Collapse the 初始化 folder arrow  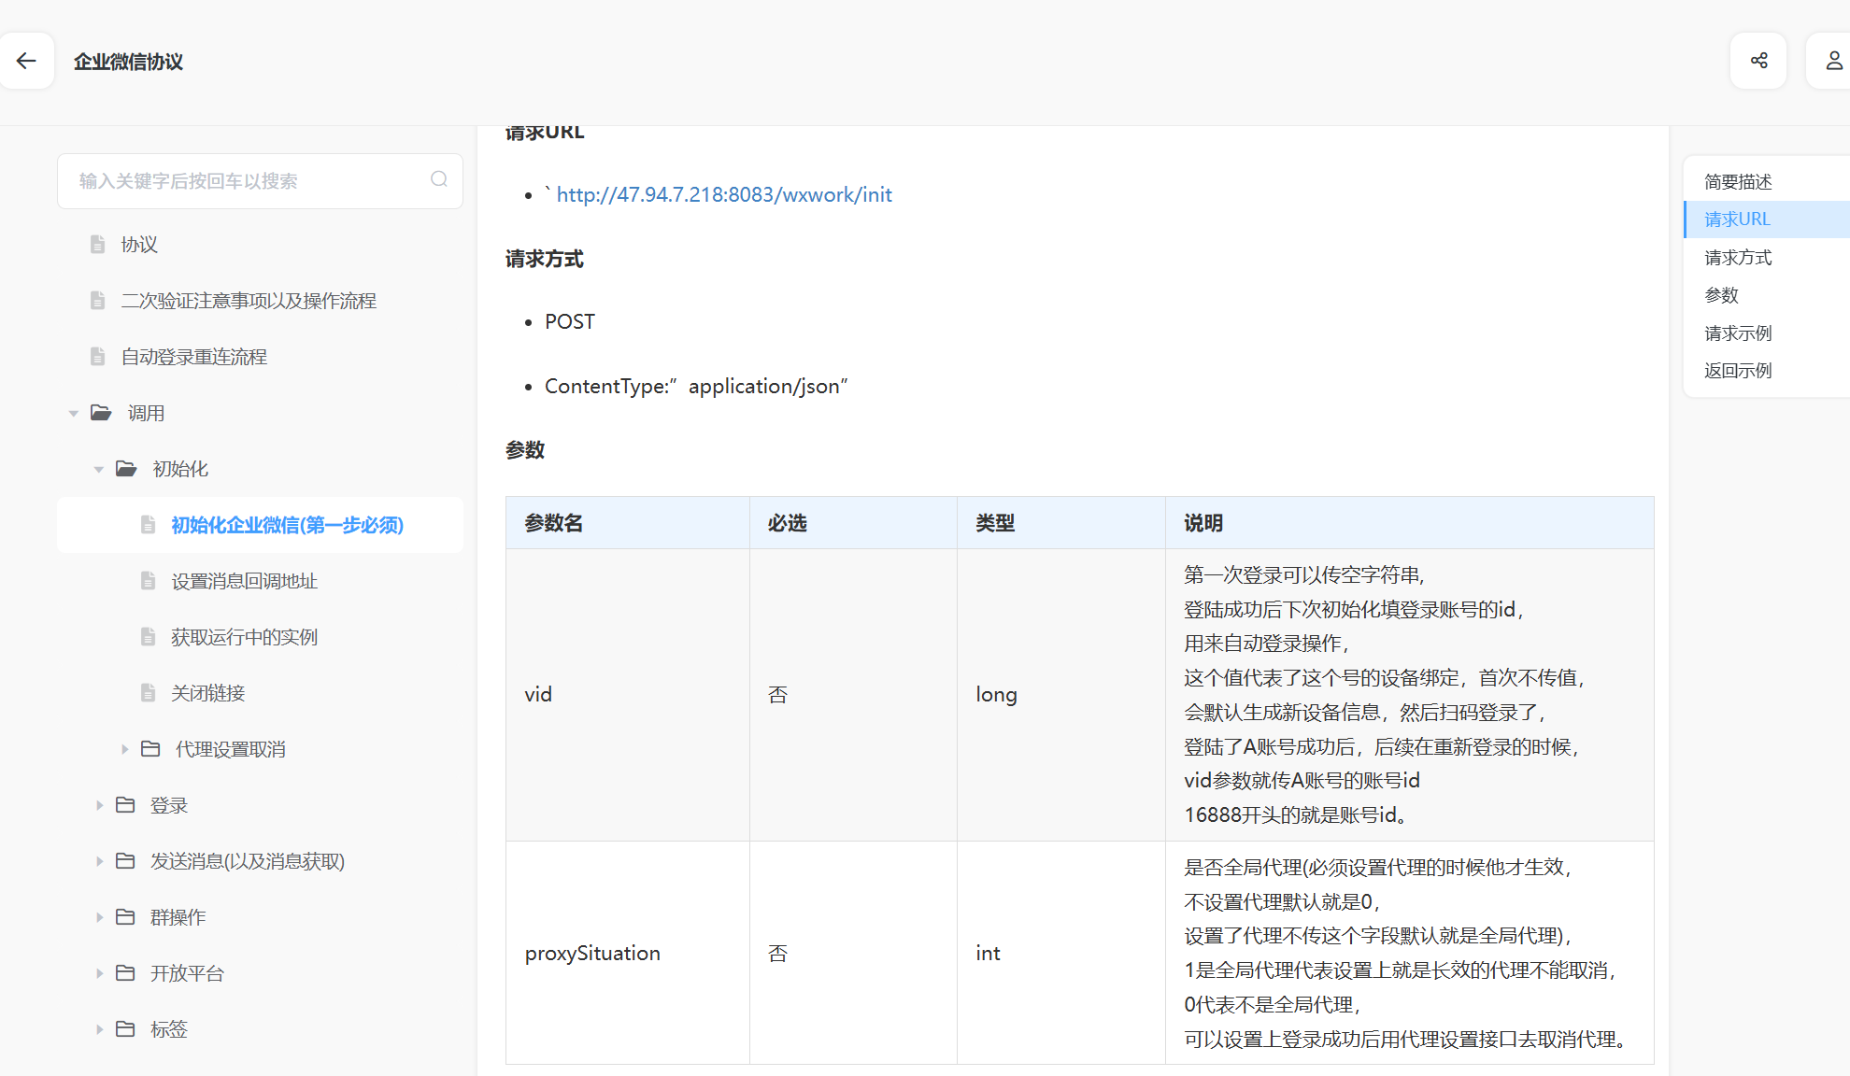coord(99,469)
